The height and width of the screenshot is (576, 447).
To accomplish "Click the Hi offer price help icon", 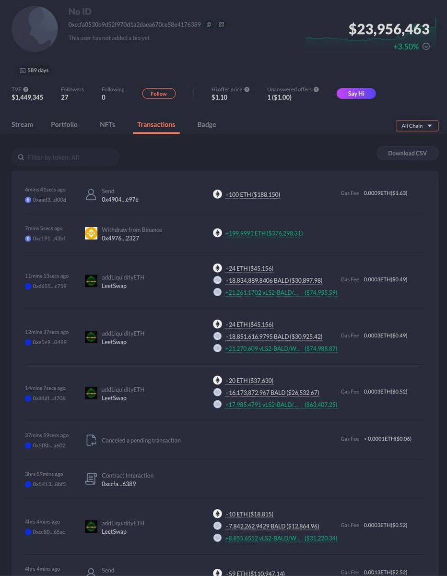I will (247, 89).
